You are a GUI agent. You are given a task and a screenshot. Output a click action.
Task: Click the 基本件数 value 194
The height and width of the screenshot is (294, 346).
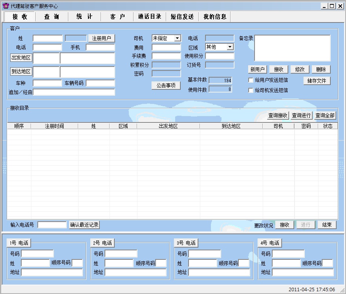(220, 80)
